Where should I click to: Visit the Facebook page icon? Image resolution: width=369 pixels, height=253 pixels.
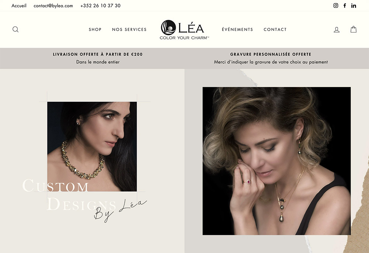[x=345, y=6]
